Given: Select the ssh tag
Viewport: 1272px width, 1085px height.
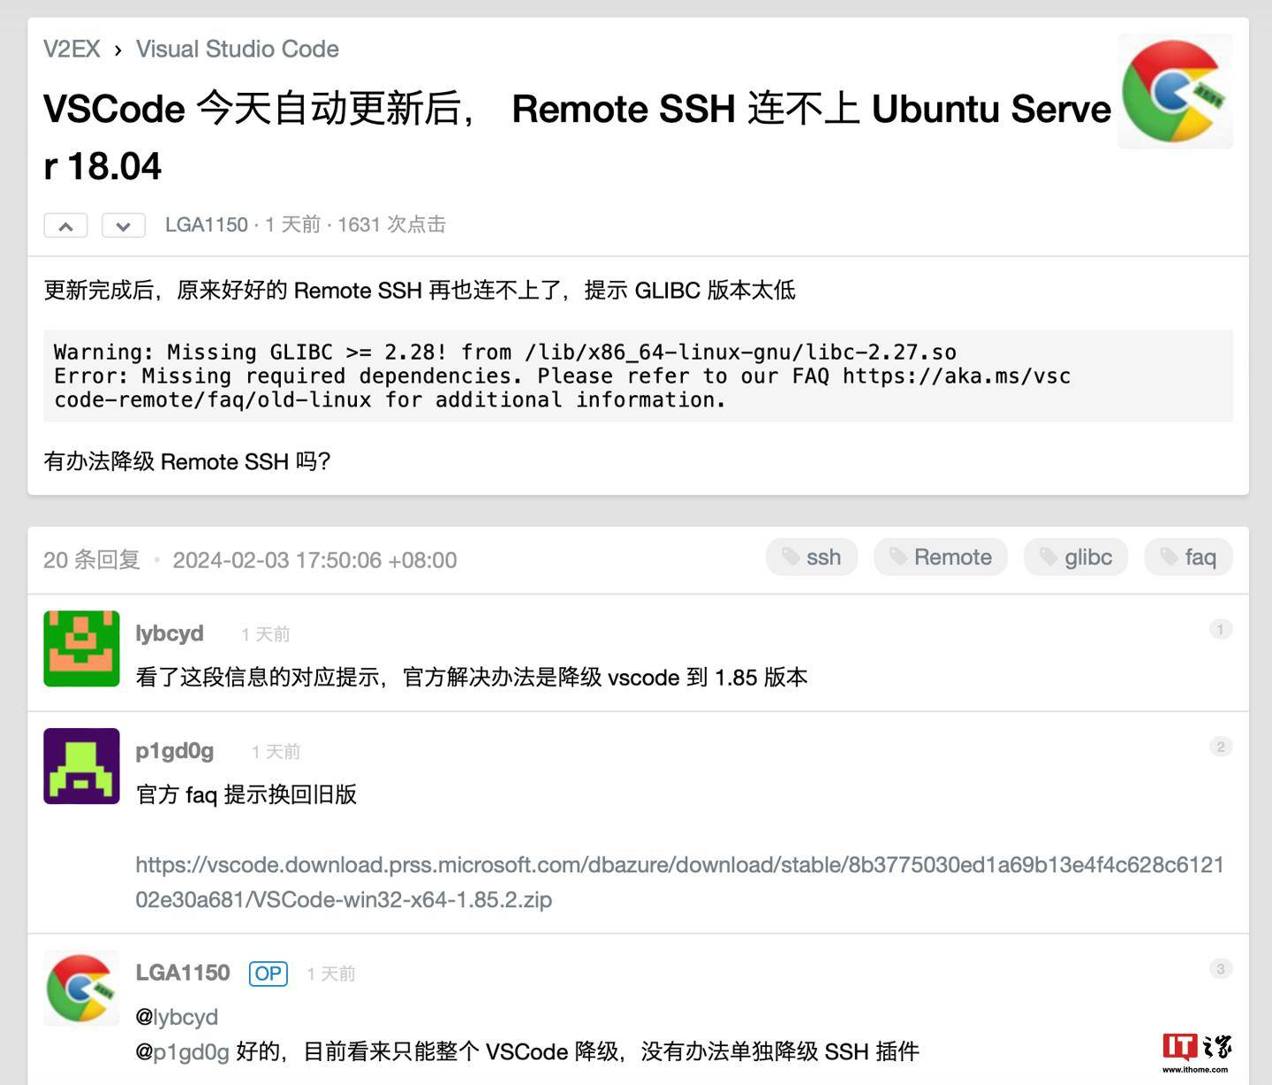Looking at the screenshot, I should [x=812, y=557].
